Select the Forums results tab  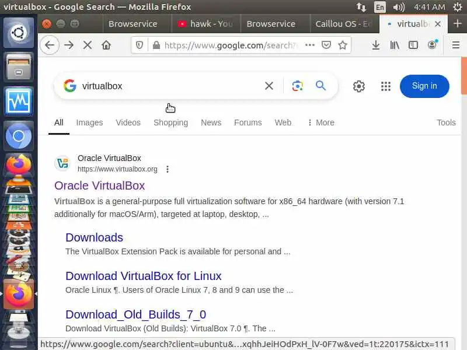pyautogui.click(x=248, y=123)
